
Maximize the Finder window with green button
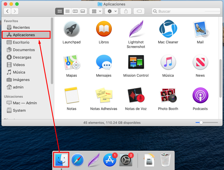pos(17,4)
